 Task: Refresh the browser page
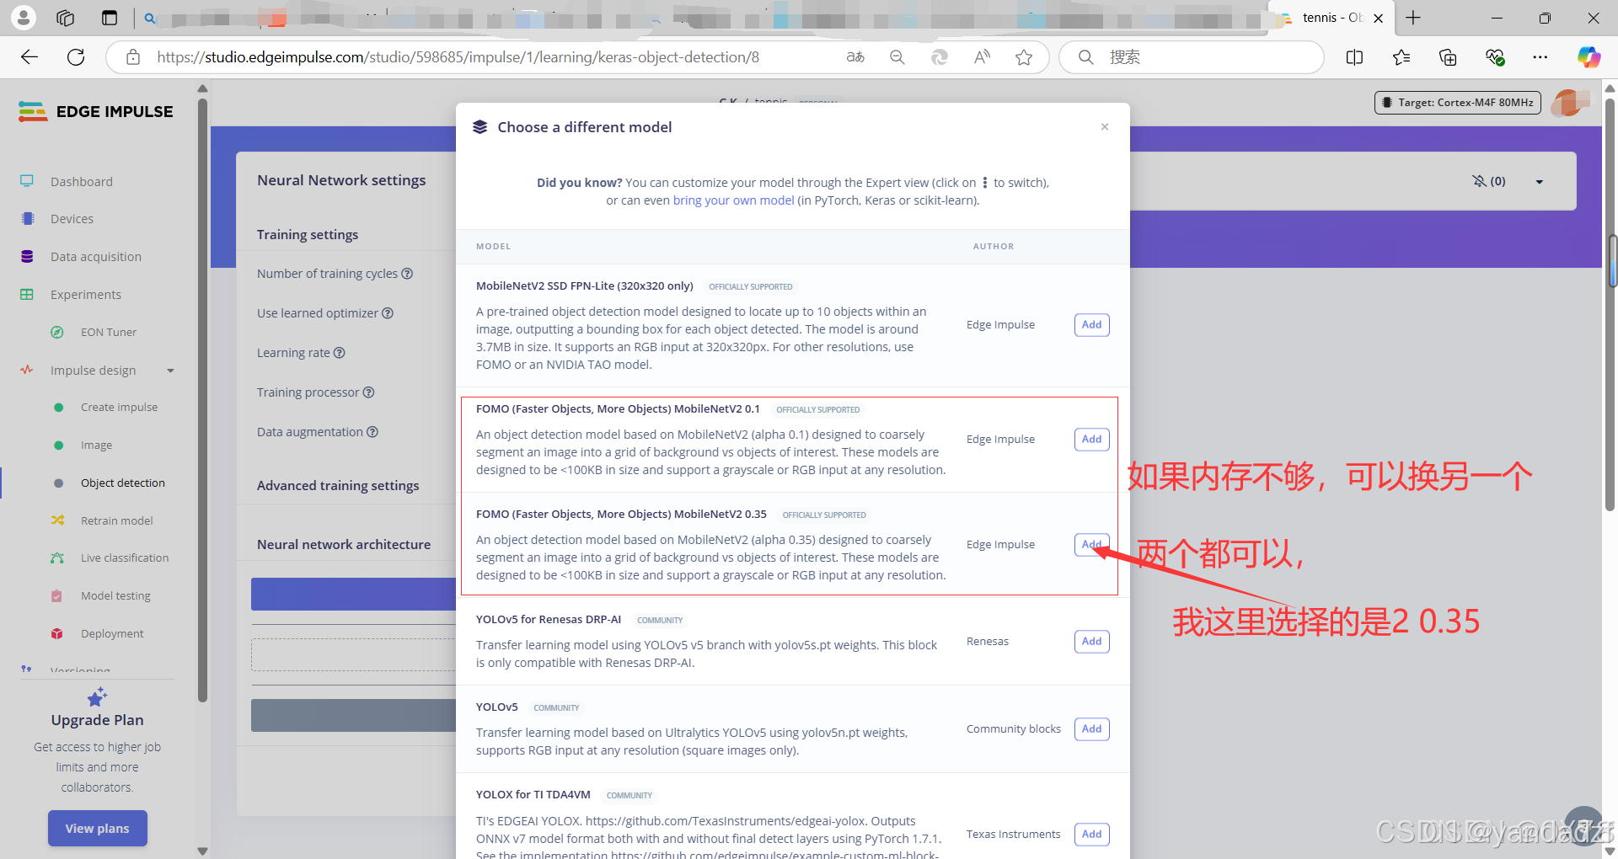tap(76, 57)
